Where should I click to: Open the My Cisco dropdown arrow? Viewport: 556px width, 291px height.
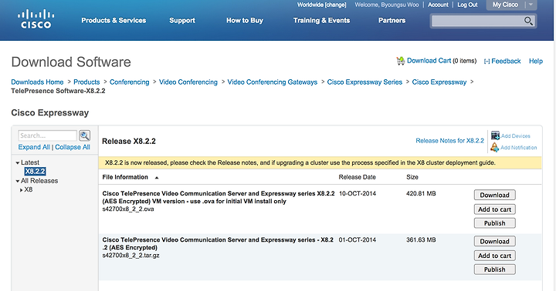tap(531, 5)
